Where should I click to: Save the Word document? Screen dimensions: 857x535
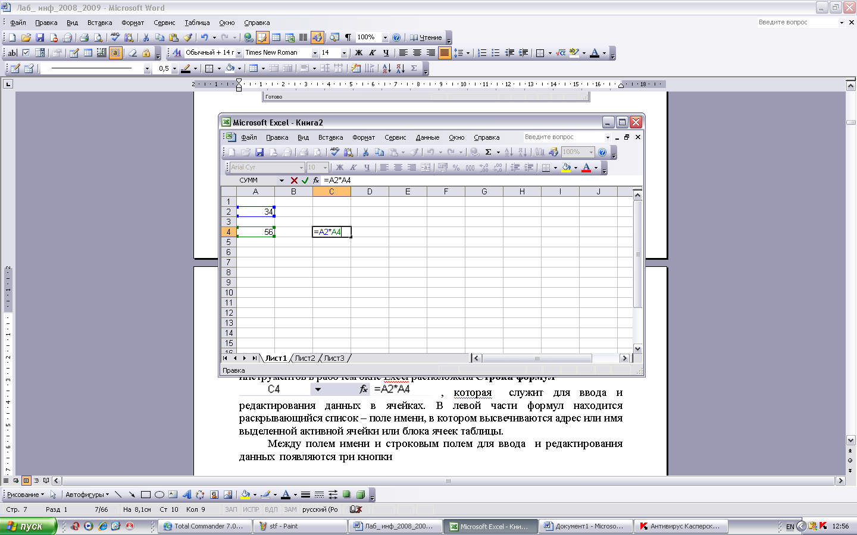[x=40, y=37]
